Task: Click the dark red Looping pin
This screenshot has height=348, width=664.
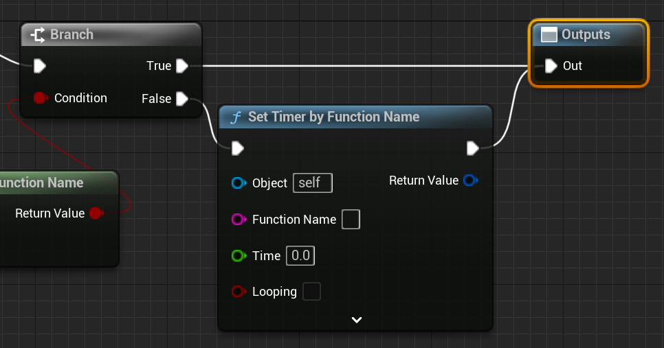Action: [239, 291]
